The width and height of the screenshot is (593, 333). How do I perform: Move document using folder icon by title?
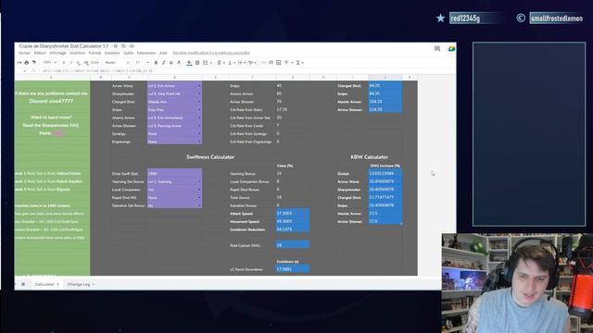click(123, 46)
